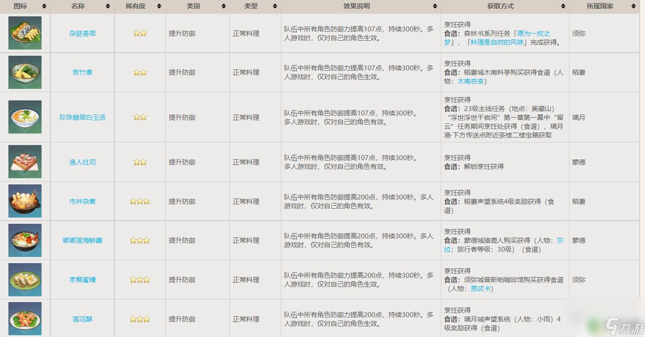The image size is (645, 337).
Task: Sort table by 效果说明 column arrows
Action: pyautogui.click(x=435, y=6)
